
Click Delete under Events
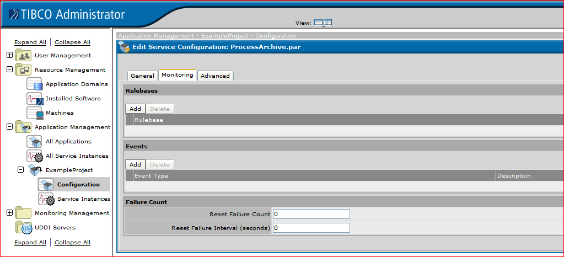coord(160,164)
